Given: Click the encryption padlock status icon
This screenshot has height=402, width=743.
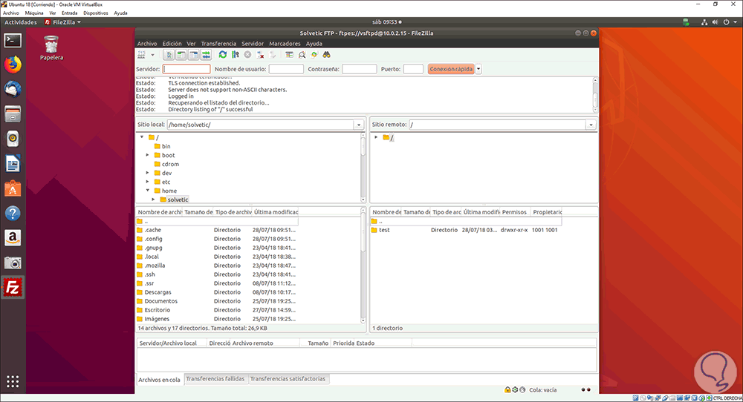Looking at the screenshot, I should point(507,389).
